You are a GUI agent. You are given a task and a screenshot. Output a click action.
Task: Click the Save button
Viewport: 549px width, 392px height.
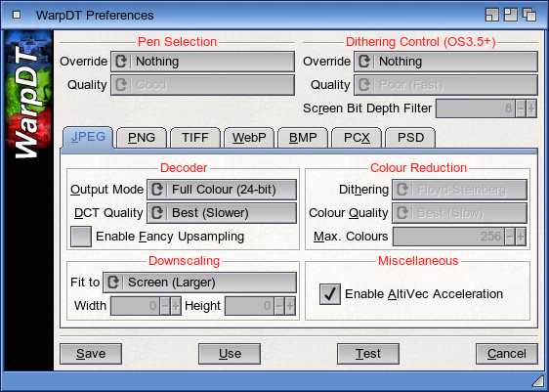click(x=91, y=354)
